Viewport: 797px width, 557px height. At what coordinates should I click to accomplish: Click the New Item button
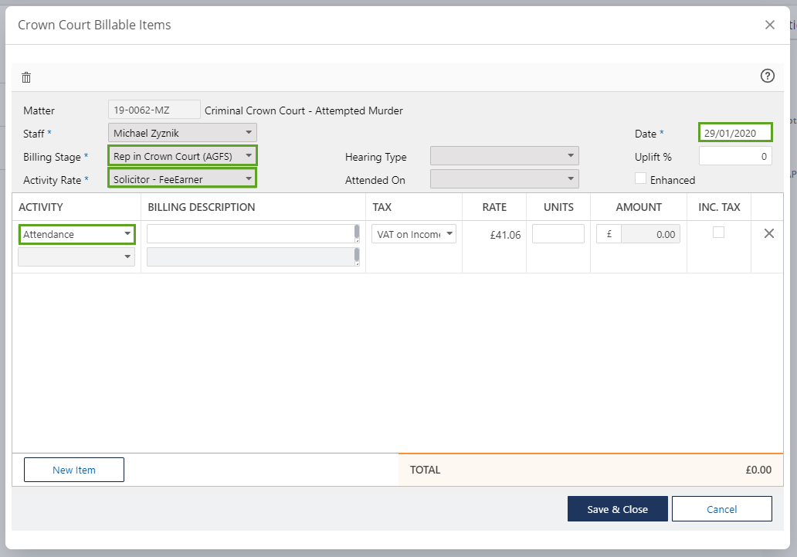[x=74, y=470]
